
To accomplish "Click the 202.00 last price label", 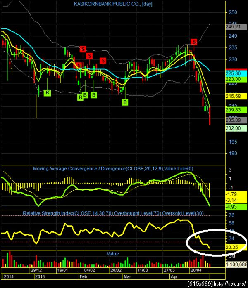I will [236, 128].
